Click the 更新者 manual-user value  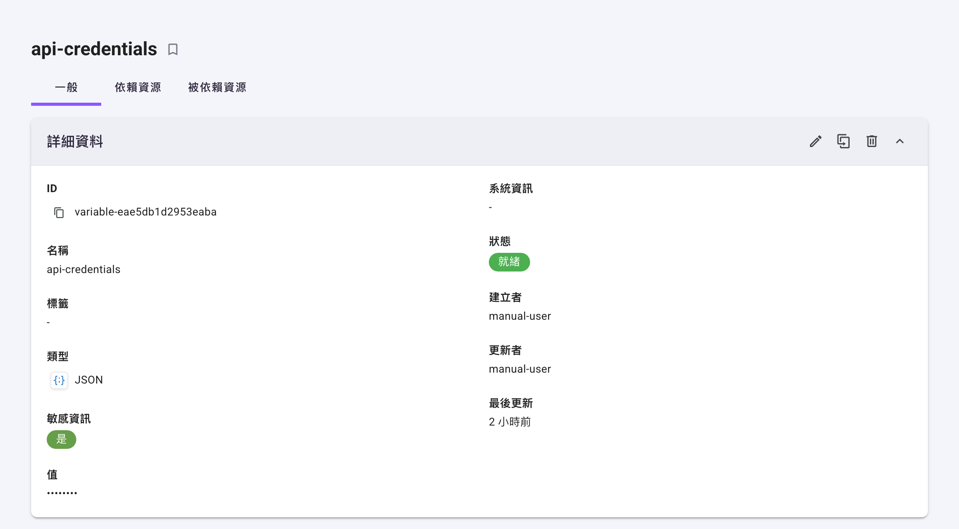(520, 369)
